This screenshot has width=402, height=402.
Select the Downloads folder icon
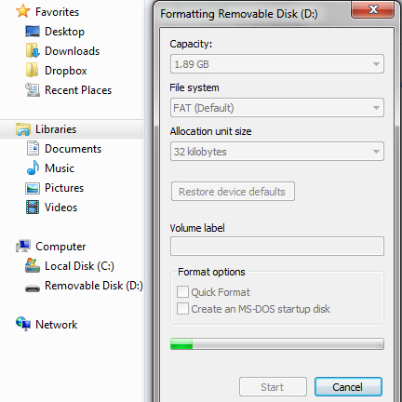pyautogui.click(x=33, y=51)
